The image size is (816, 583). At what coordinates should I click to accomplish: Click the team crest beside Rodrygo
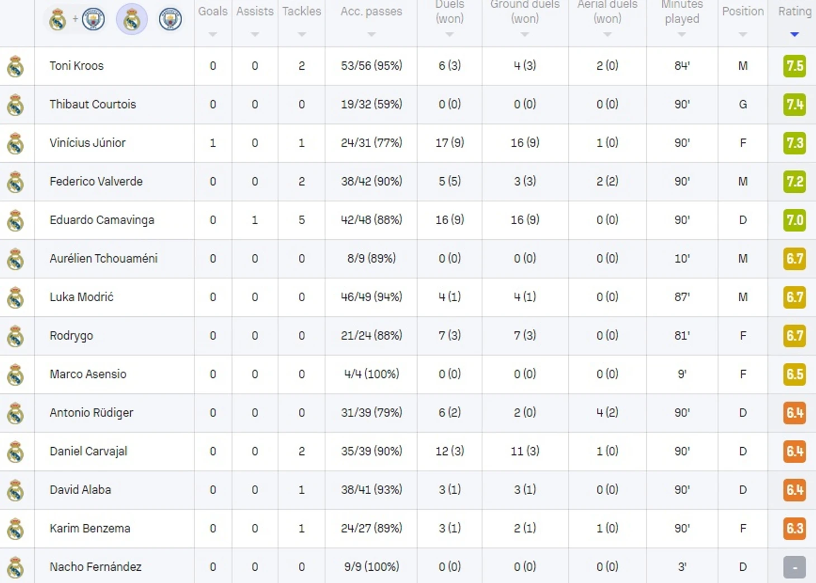point(16,336)
